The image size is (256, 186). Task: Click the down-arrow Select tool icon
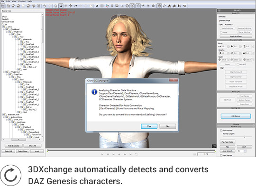(61, 6)
